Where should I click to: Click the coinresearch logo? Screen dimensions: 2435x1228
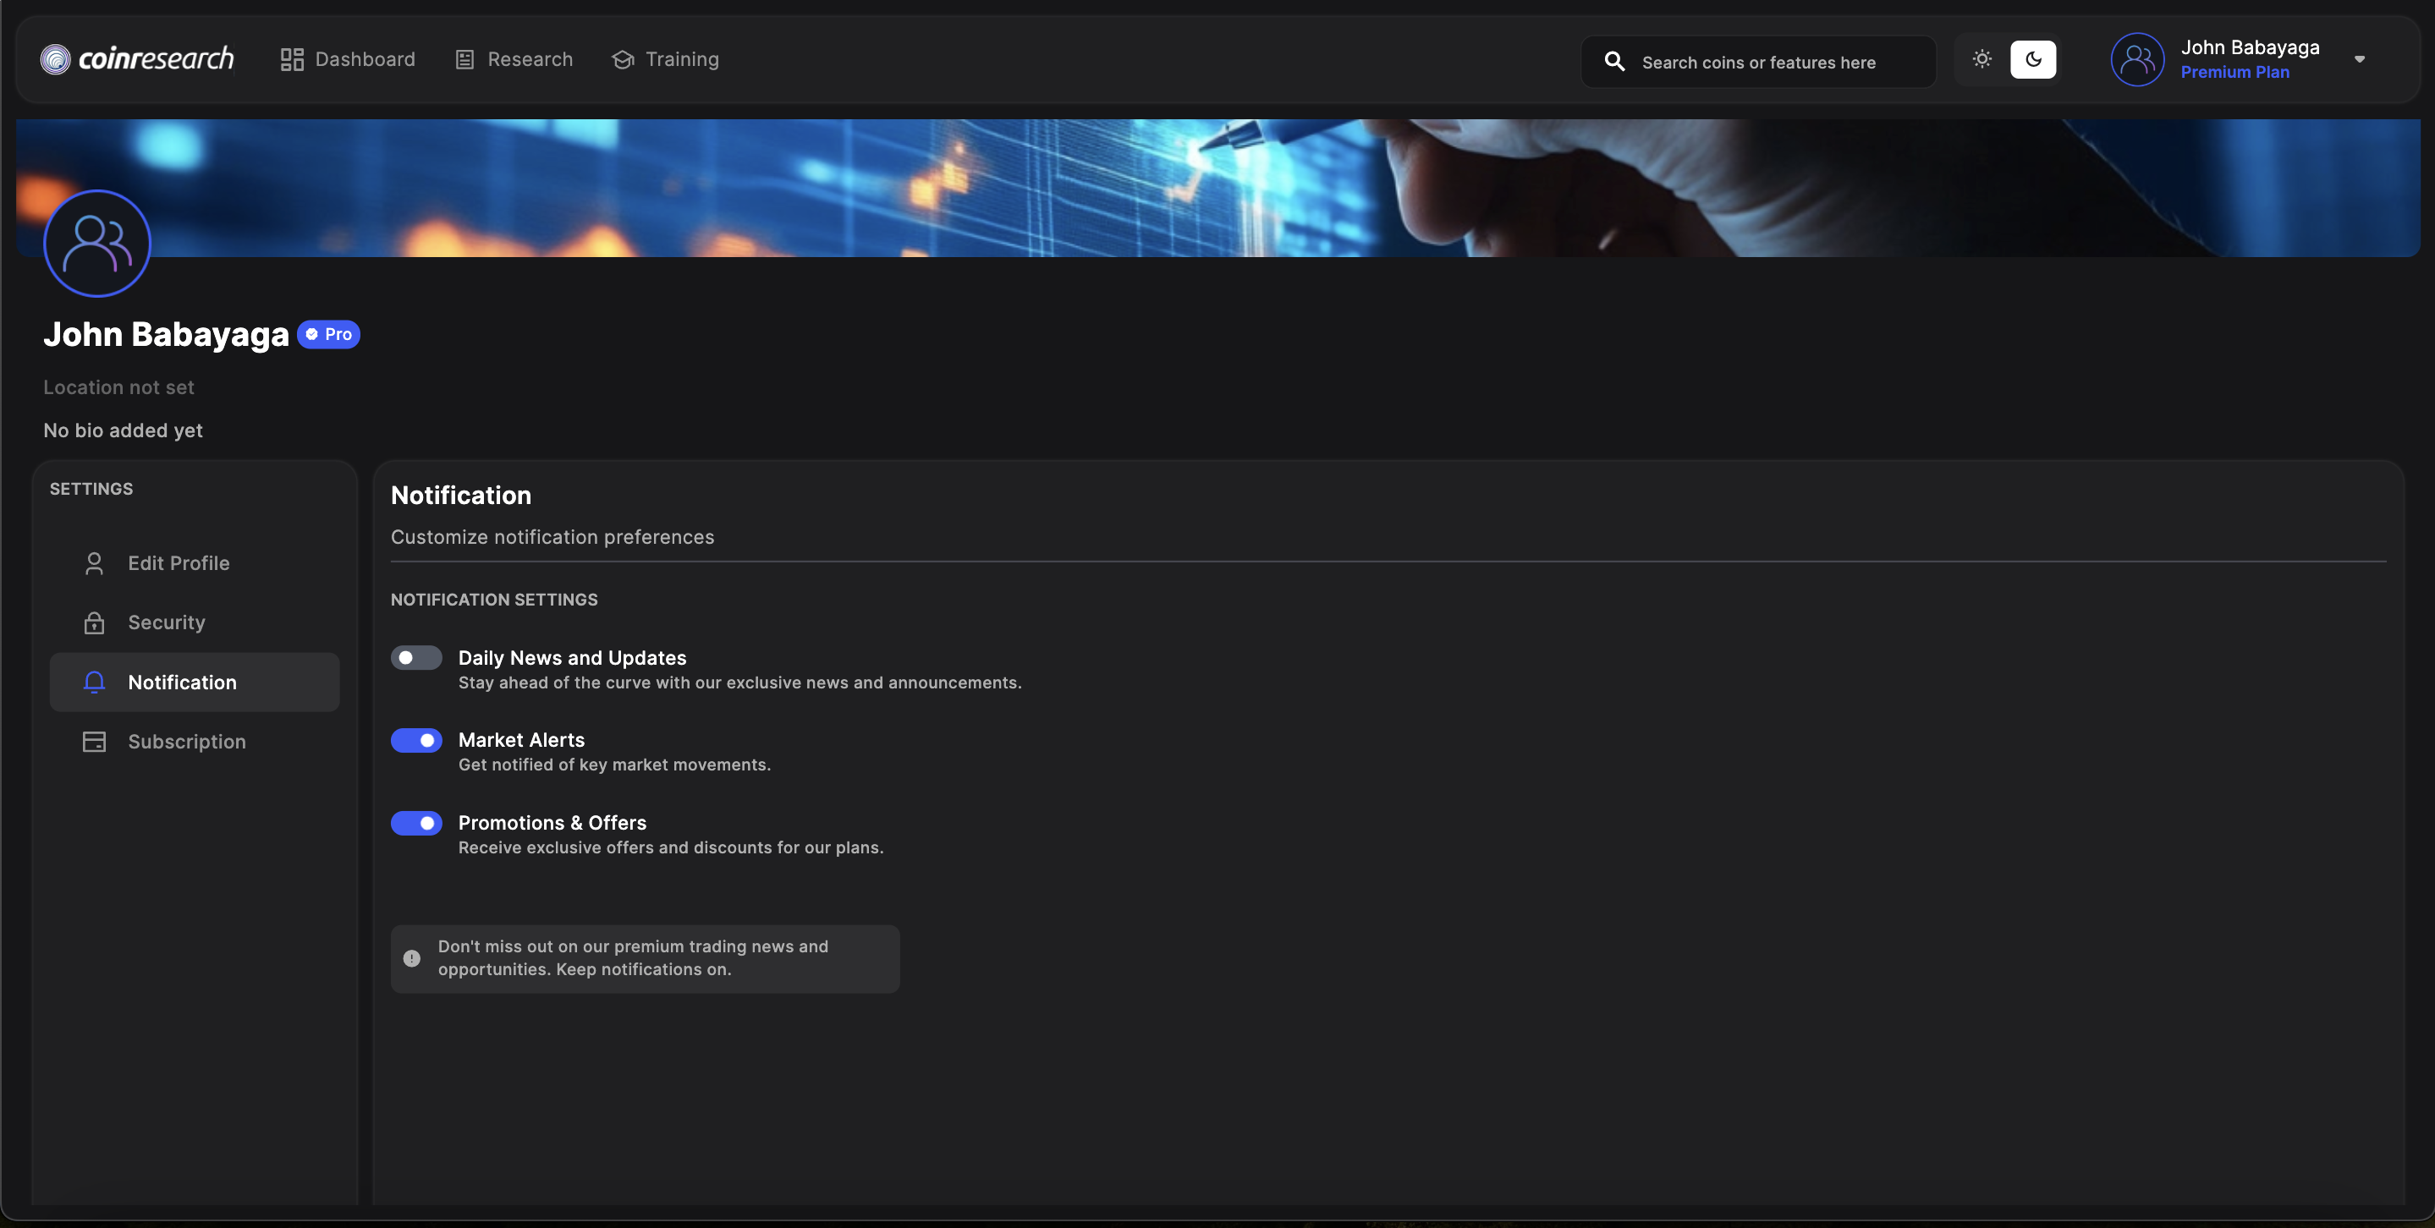point(137,58)
